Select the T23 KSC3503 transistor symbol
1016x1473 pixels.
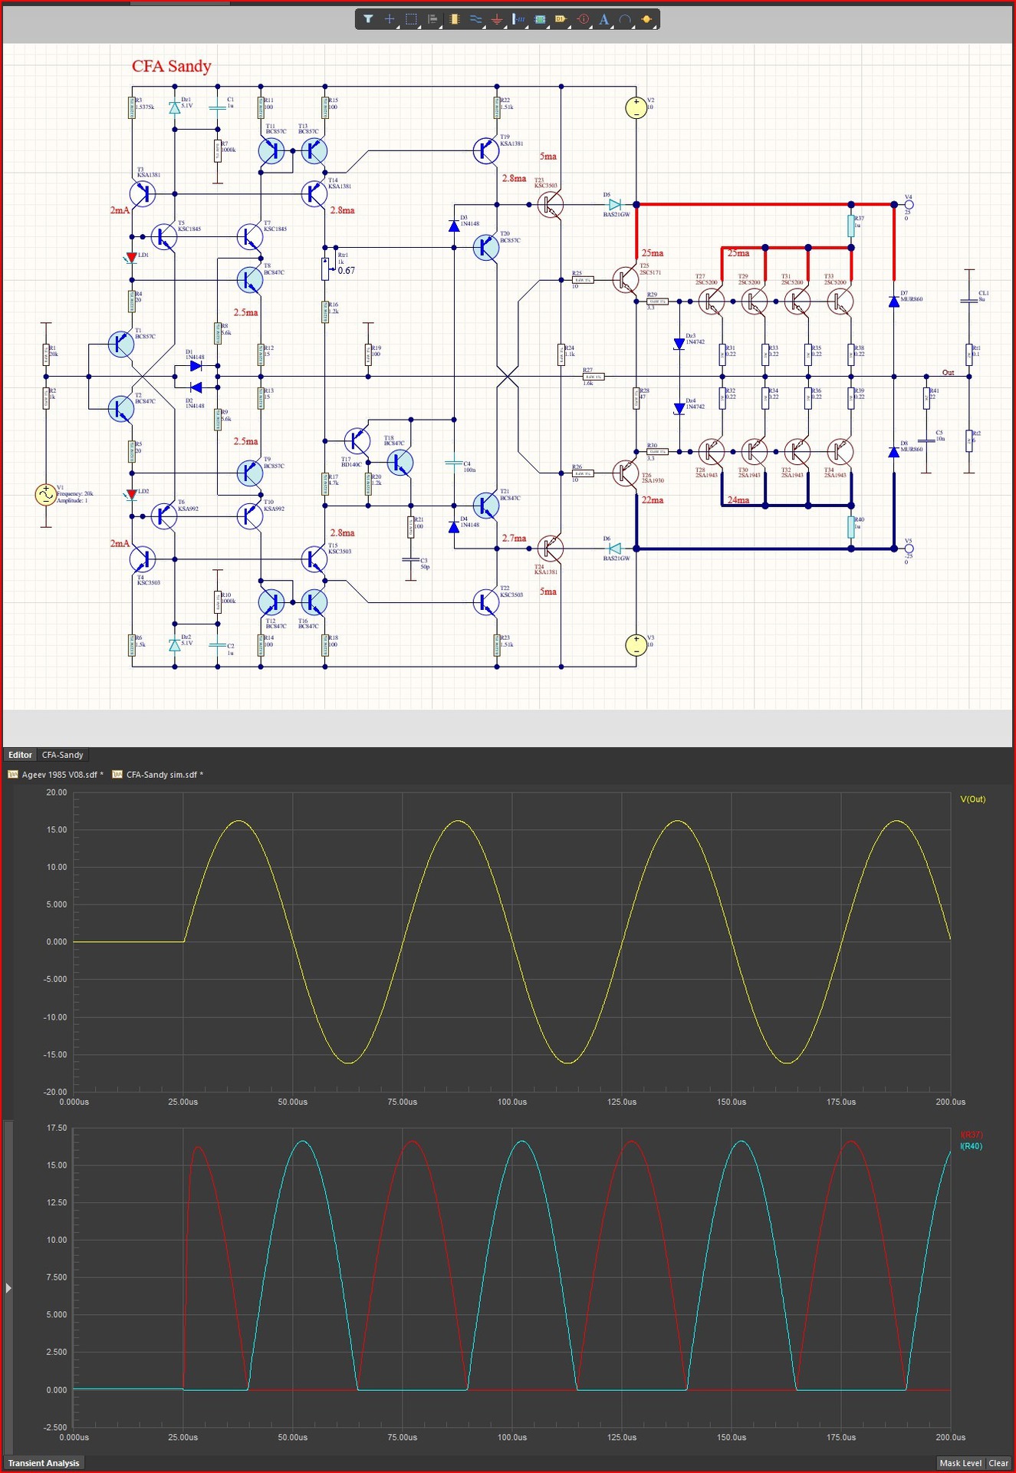pos(551,205)
